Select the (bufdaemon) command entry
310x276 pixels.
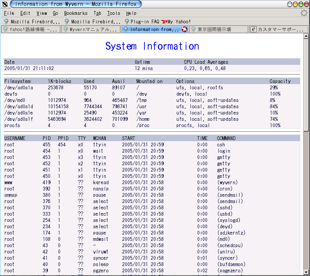point(231,265)
